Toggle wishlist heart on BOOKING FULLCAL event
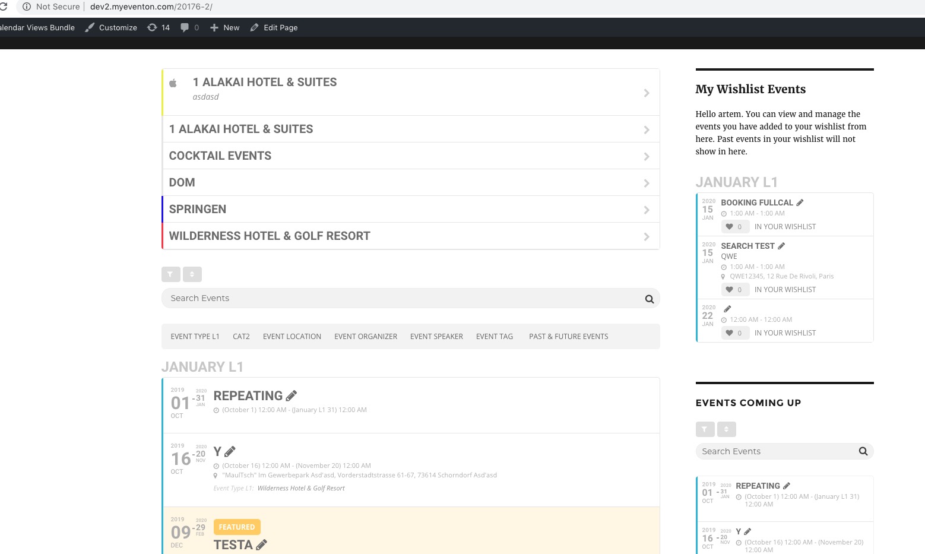The height and width of the screenshot is (554, 925). tap(730, 227)
